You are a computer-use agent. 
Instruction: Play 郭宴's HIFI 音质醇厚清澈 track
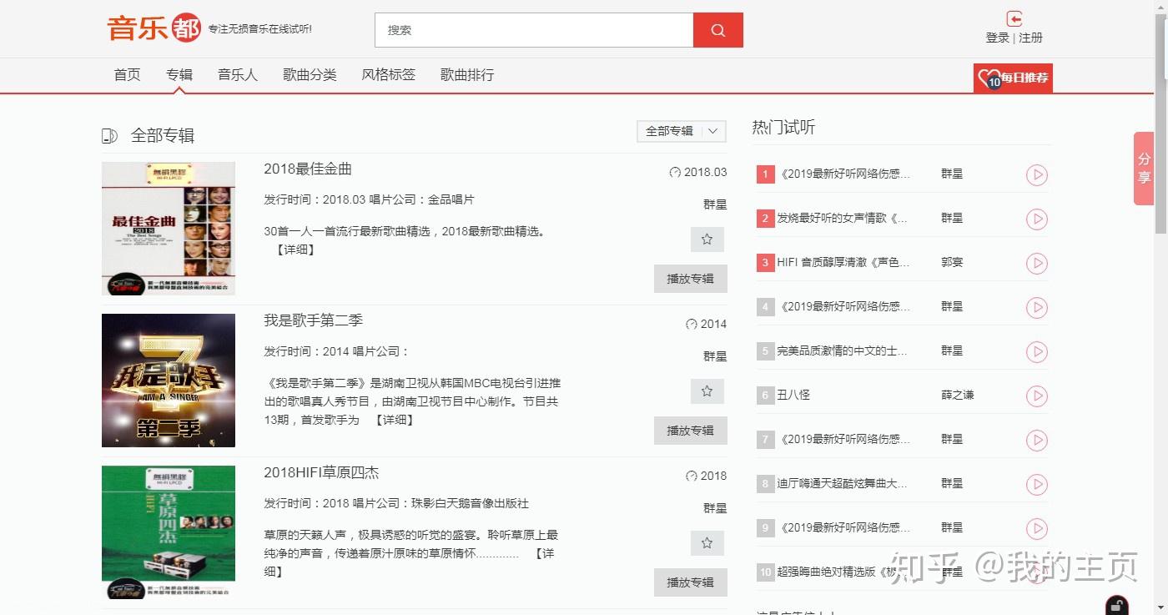(1037, 264)
